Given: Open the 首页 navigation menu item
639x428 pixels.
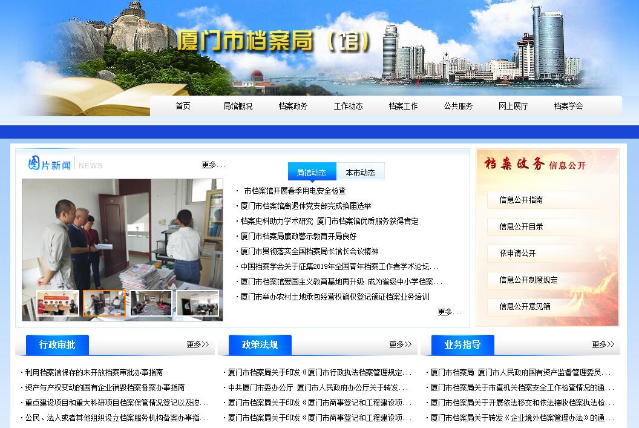Looking at the screenshot, I should pos(183,106).
